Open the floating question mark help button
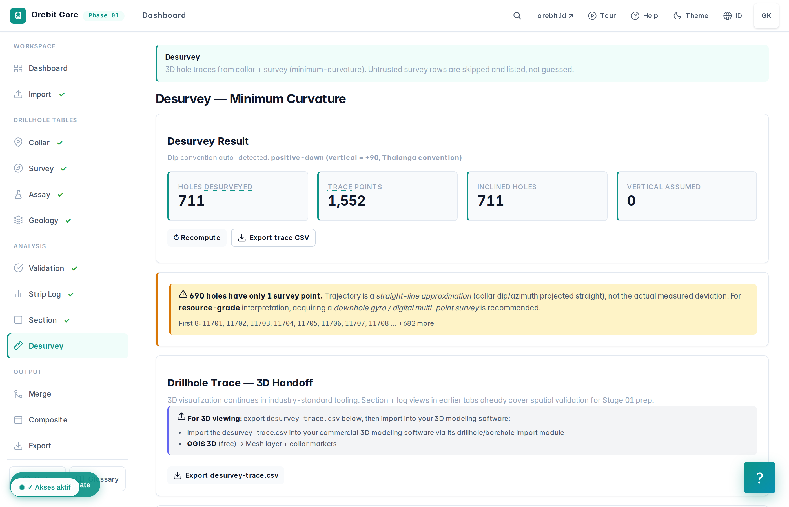 [759, 477]
